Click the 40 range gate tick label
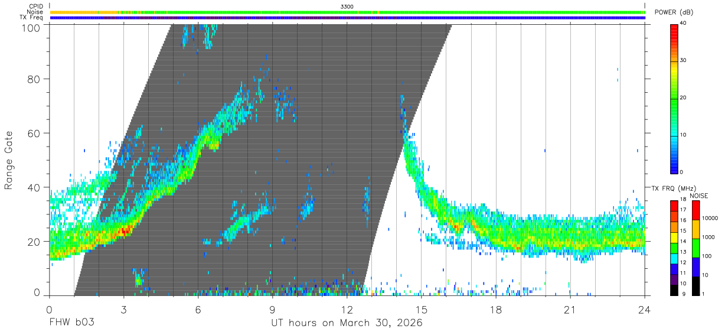Viewport: 725px width, 335px height. pos(34,187)
